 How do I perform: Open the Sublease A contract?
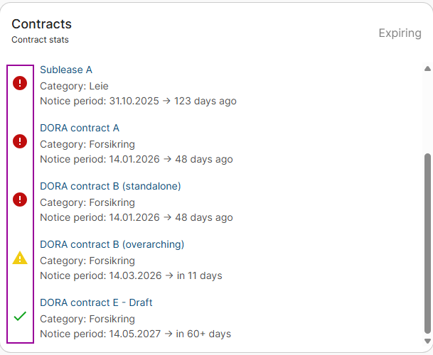[x=66, y=70]
